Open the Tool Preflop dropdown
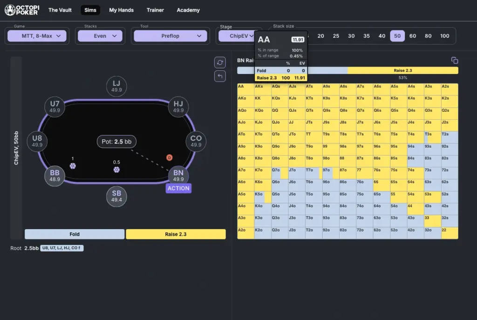Image resolution: width=477 pixels, height=320 pixels. point(170,36)
